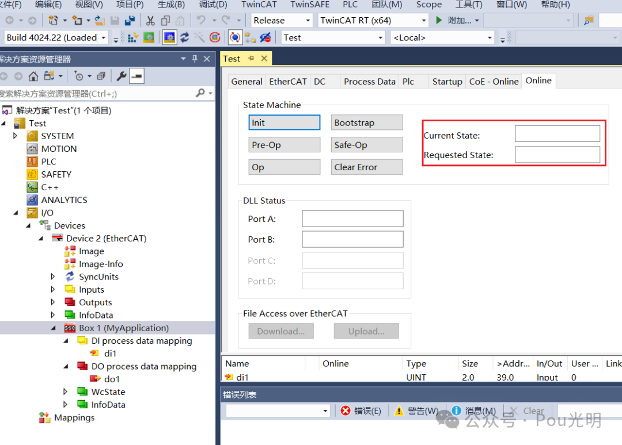Click the Pre-Op state button

click(x=285, y=145)
